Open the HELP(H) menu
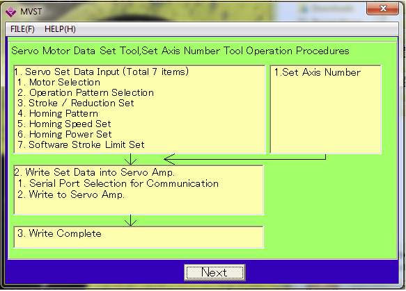This screenshot has height=291, width=406. click(x=60, y=29)
